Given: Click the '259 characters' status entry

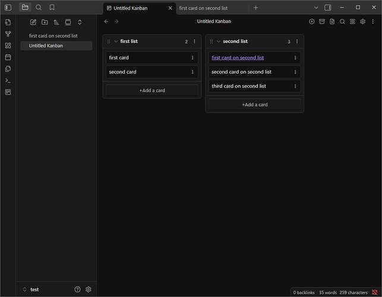Looking at the screenshot, I should pyautogui.click(x=353, y=293).
